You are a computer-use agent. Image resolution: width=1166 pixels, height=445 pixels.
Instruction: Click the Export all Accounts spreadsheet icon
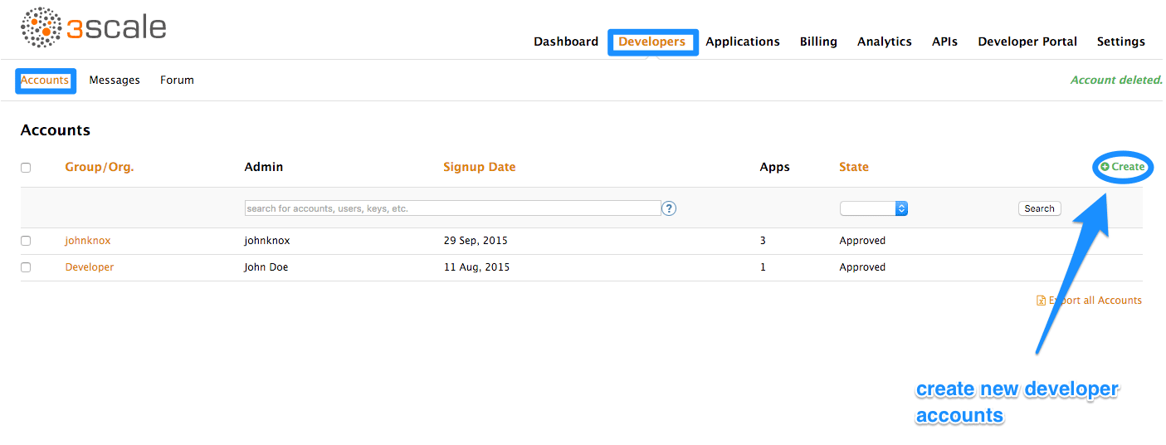pos(1041,301)
